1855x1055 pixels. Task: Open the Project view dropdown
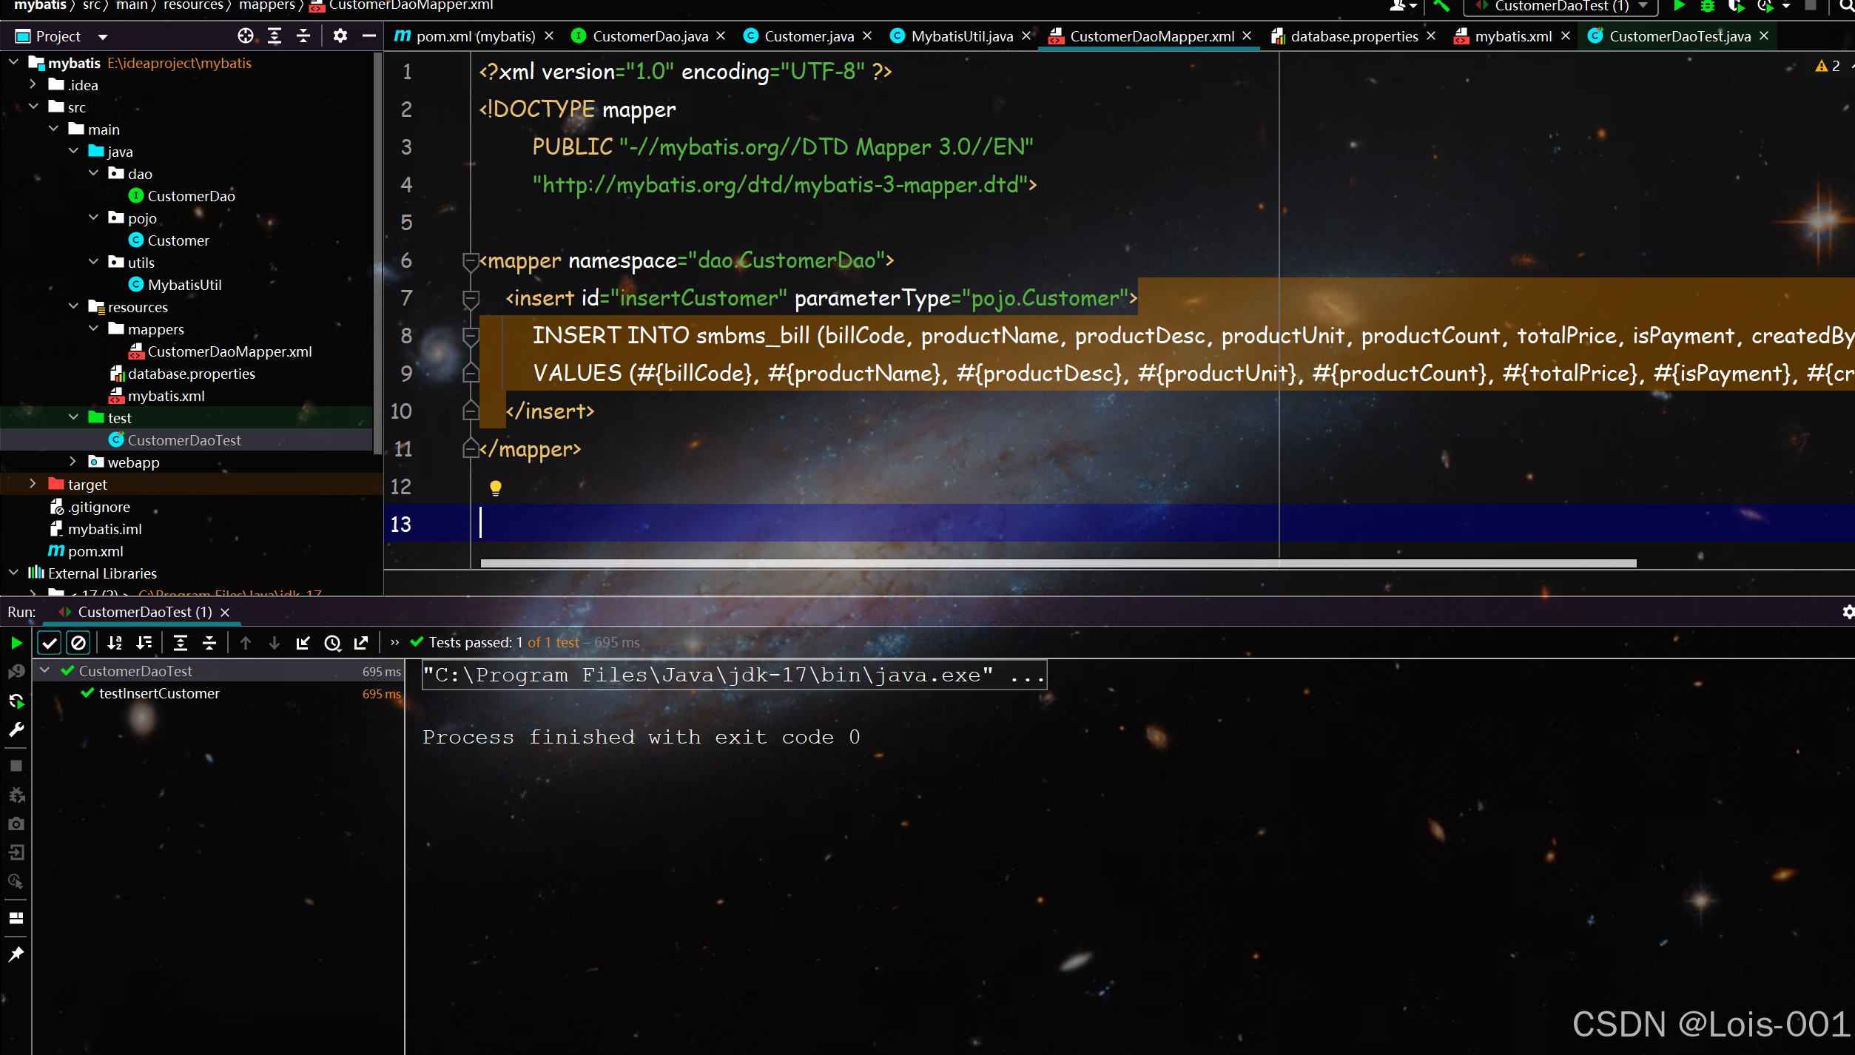tap(103, 36)
